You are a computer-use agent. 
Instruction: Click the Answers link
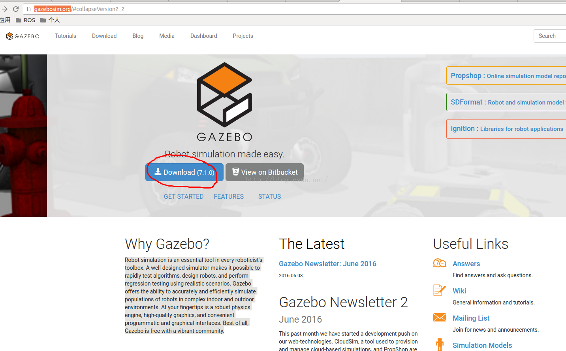coord(466,264)
